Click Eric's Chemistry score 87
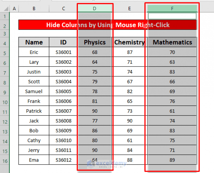 coord(130,52)
